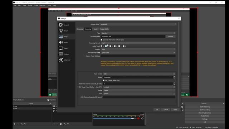The image size is (229, 129).
Task: Remove selected source with minus icon
Action: 57,124
